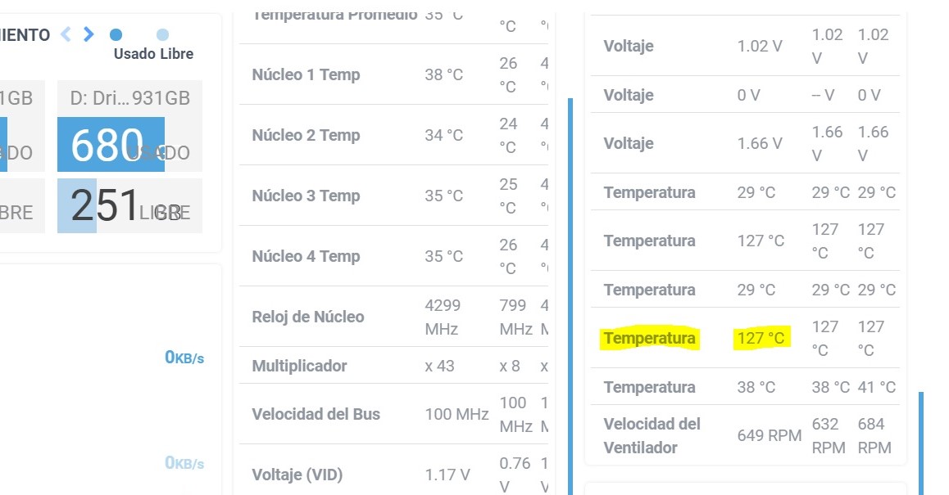Click the right chevron next arrow

(x=89, y=34)
